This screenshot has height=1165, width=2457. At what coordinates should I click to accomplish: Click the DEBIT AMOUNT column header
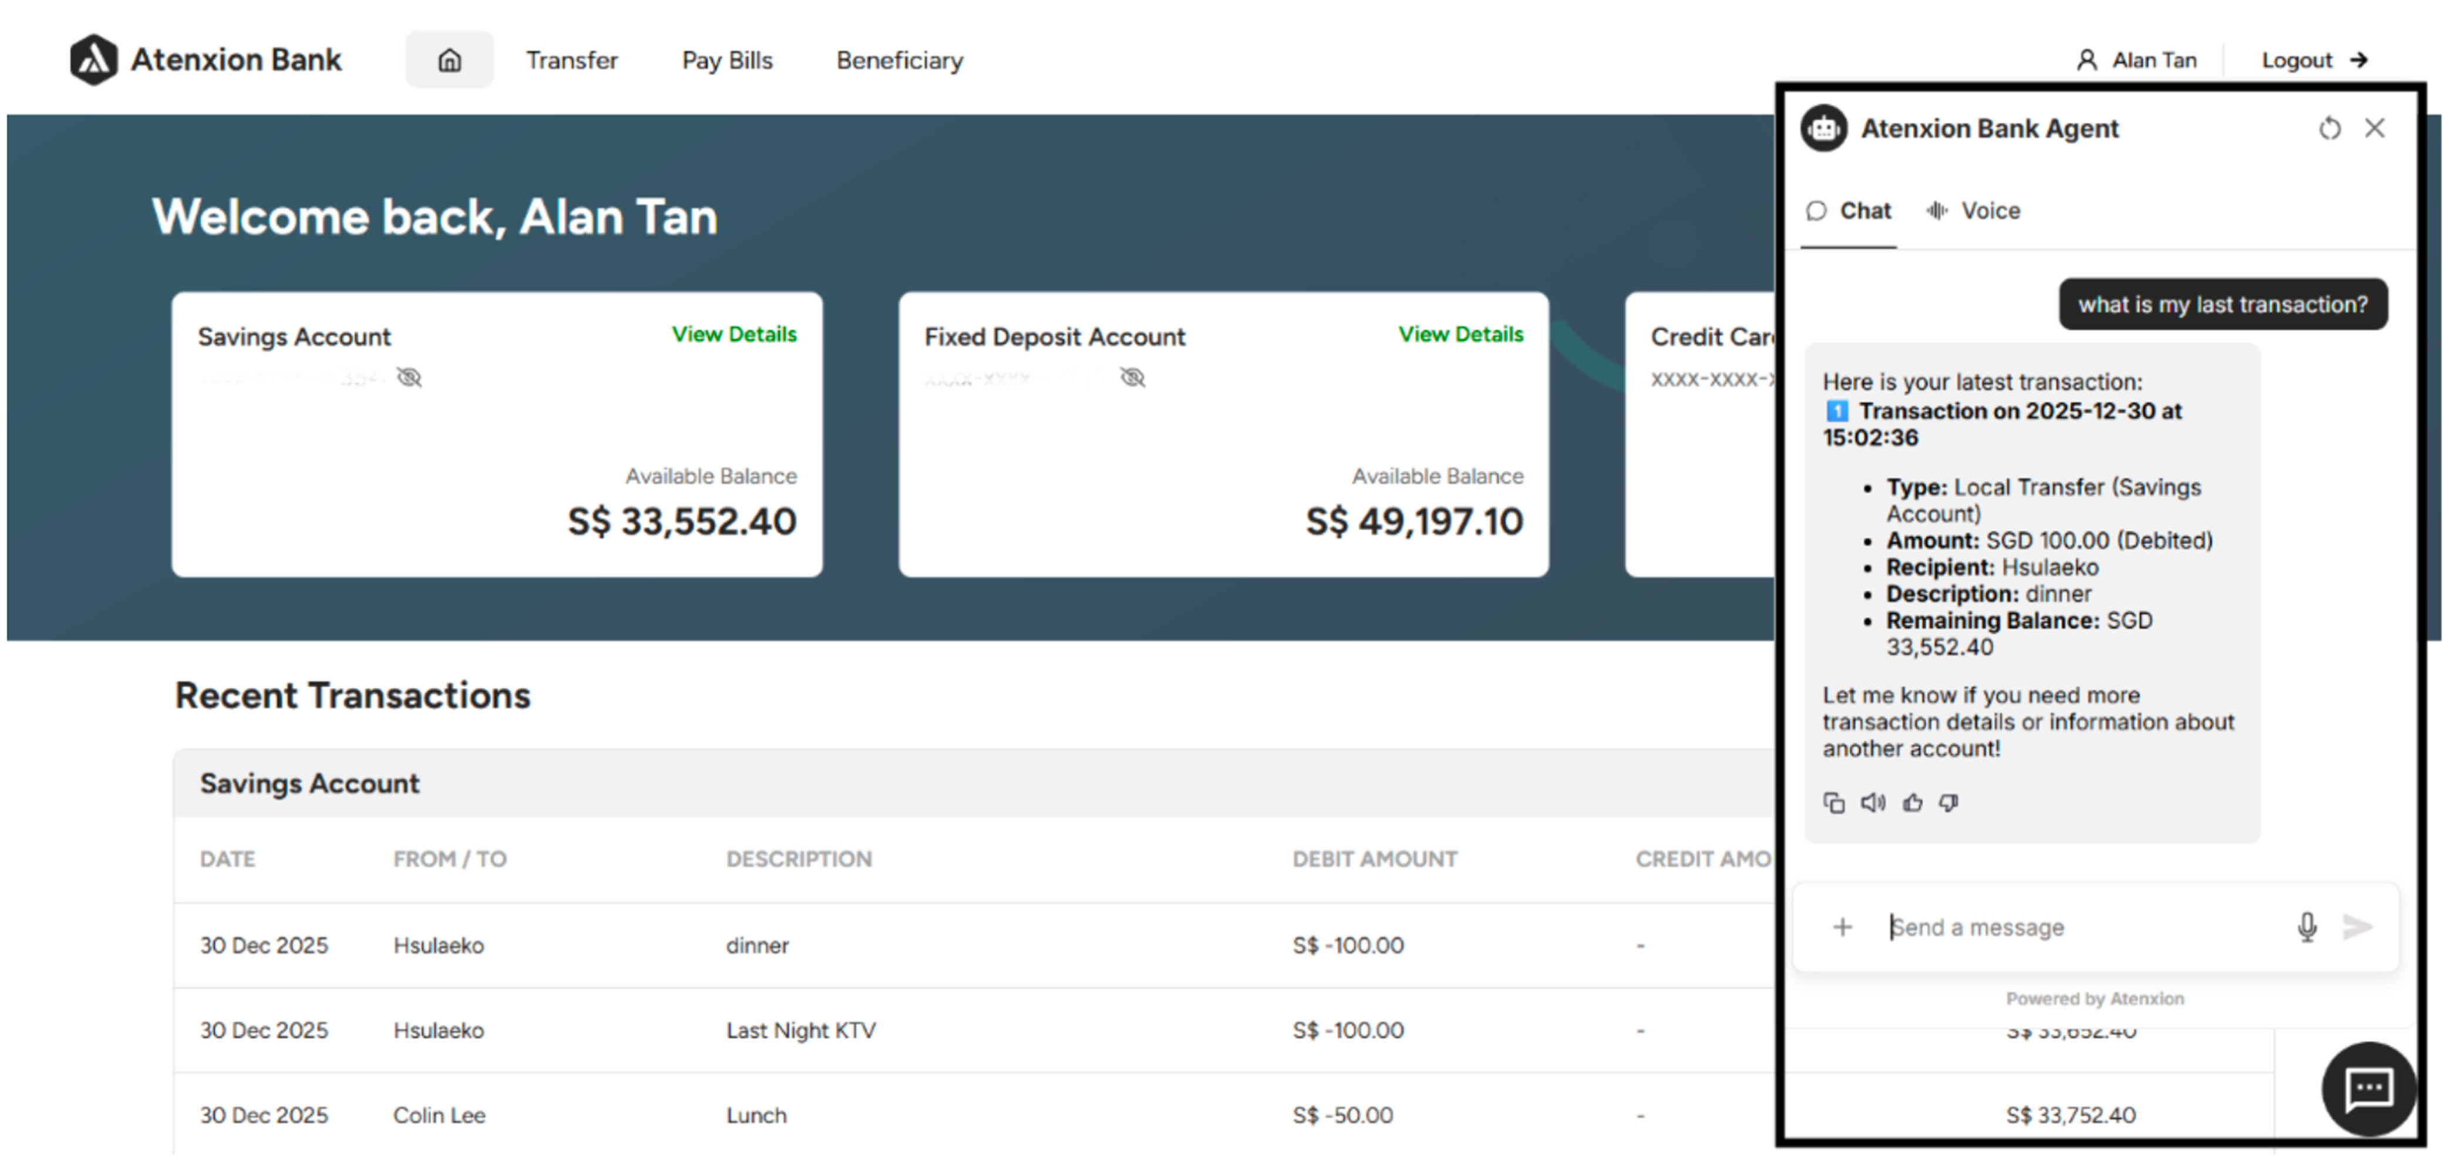point(1375,859)
